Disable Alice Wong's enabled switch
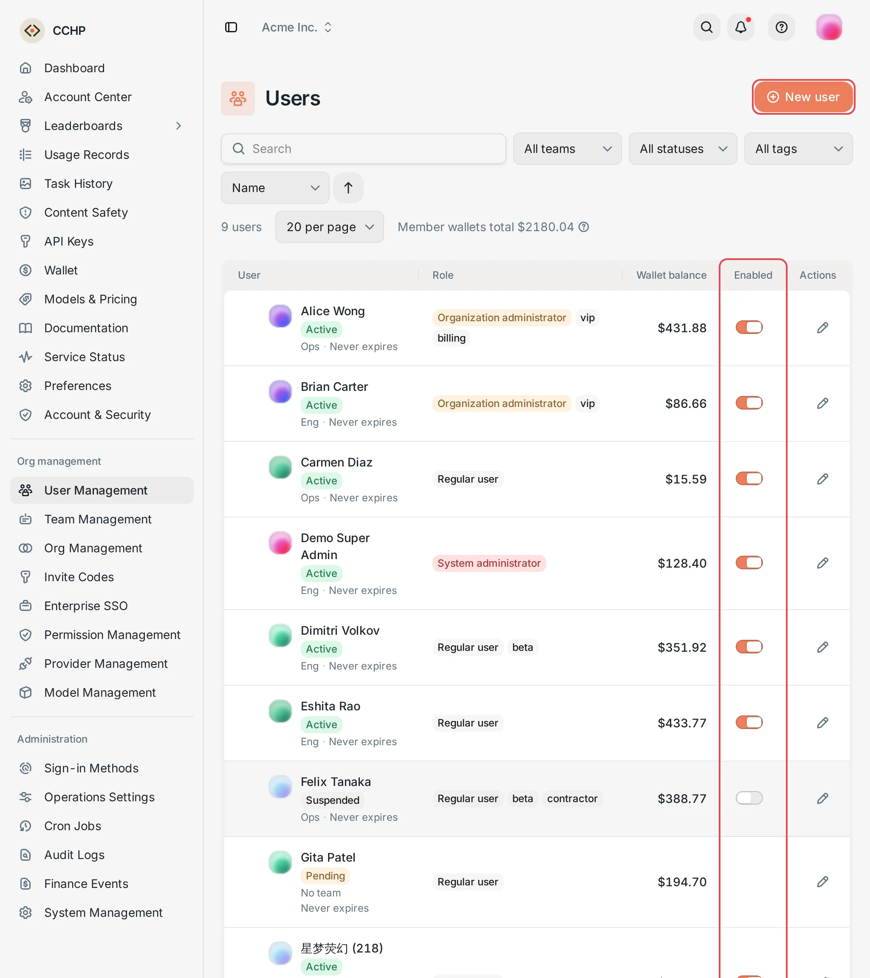 tap(749, 327)
